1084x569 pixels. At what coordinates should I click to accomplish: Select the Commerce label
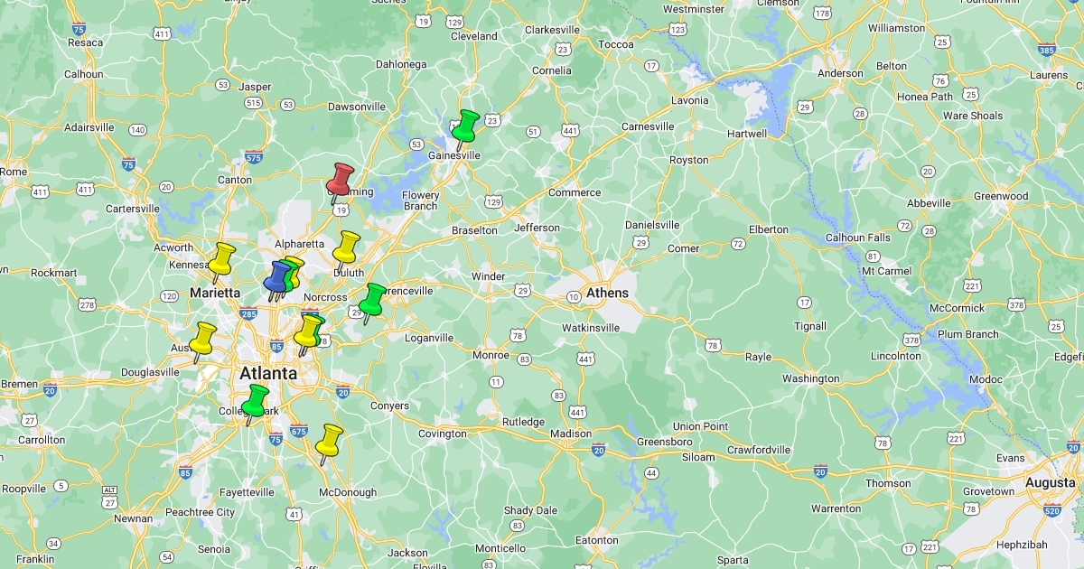pos(574,192)
